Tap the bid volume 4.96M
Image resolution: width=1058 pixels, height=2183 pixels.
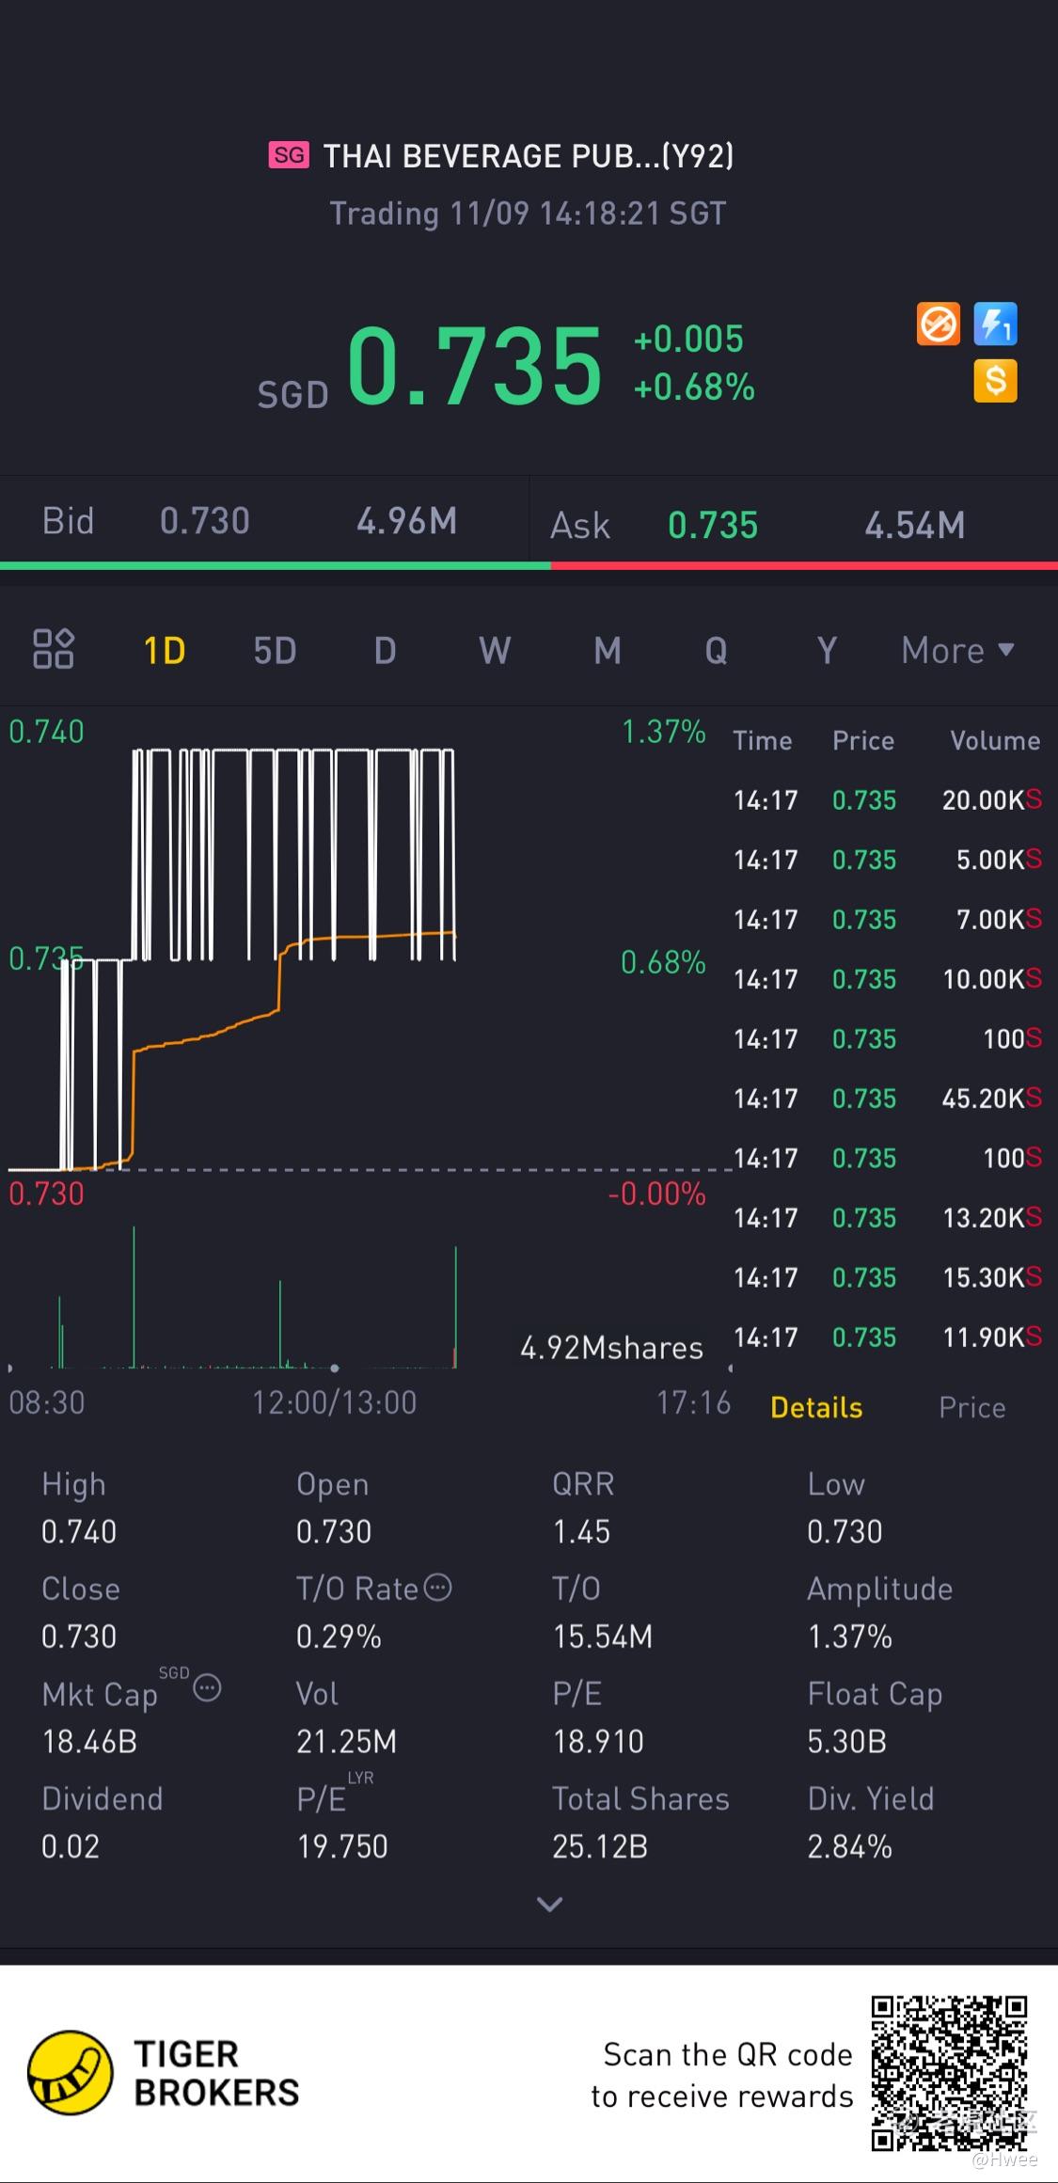406,521
